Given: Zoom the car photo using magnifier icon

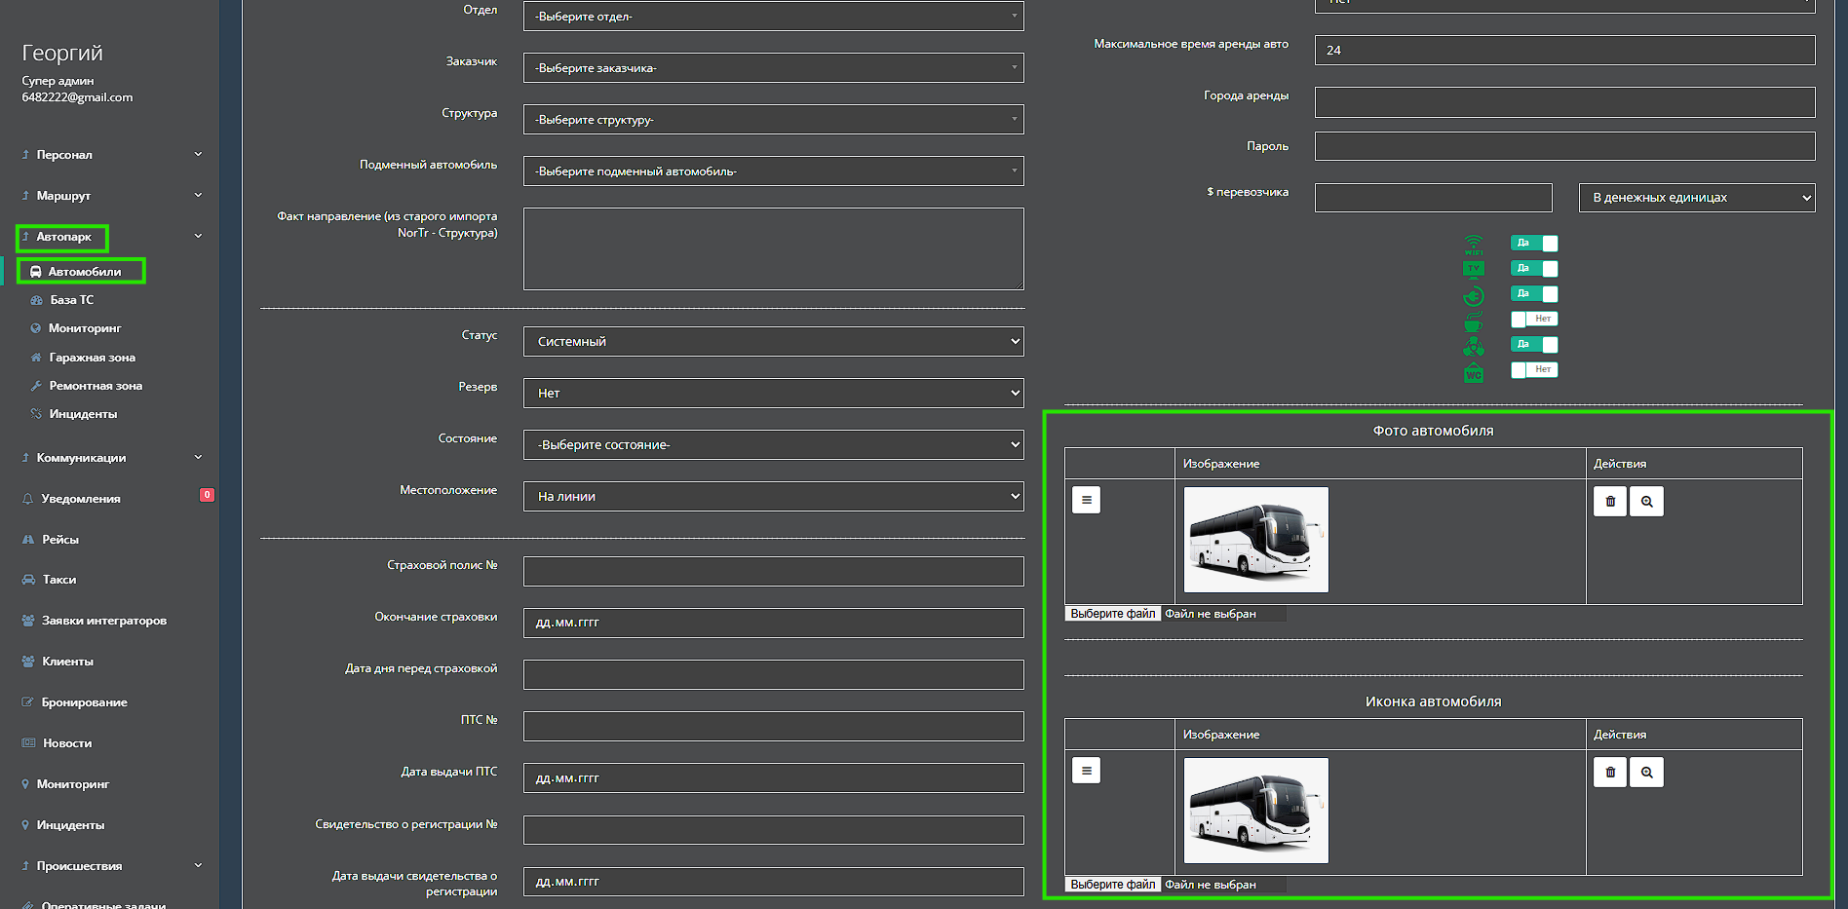Looking at the screenshot, I should tap(1646, 502).
